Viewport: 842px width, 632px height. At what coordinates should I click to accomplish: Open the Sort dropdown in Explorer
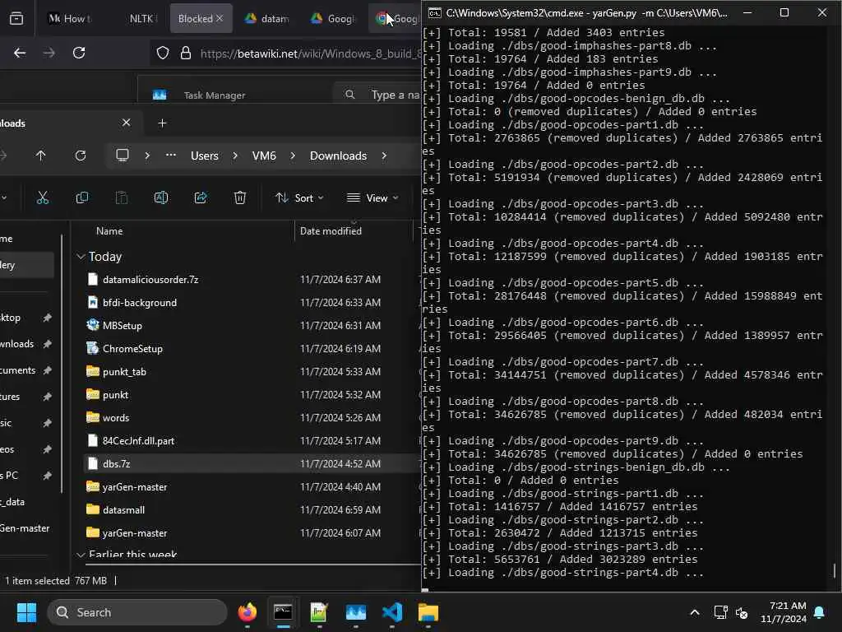299,197
